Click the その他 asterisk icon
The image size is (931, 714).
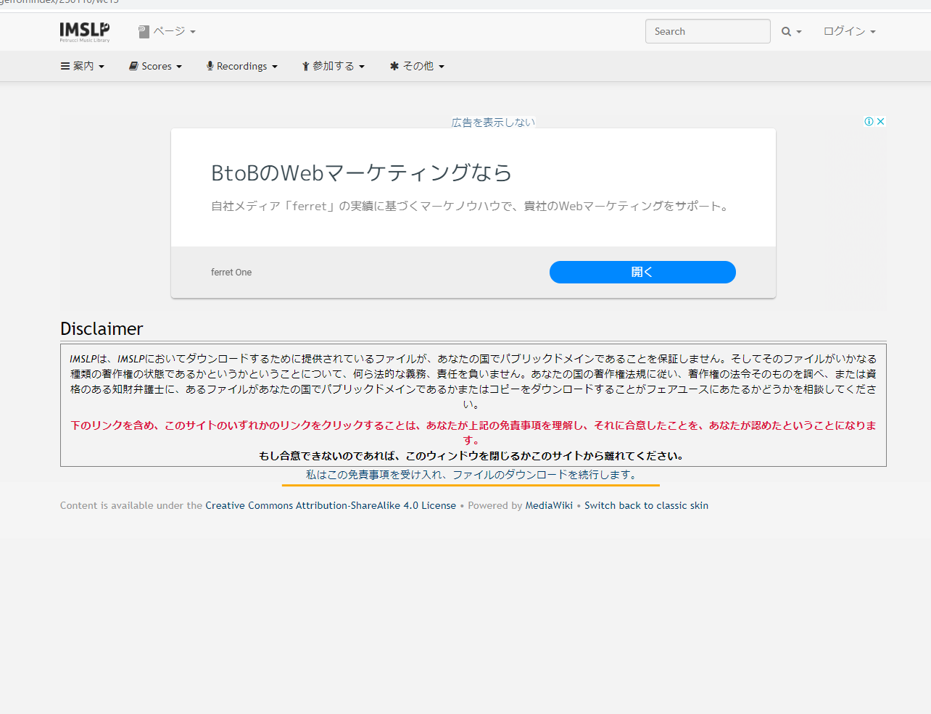394,66
